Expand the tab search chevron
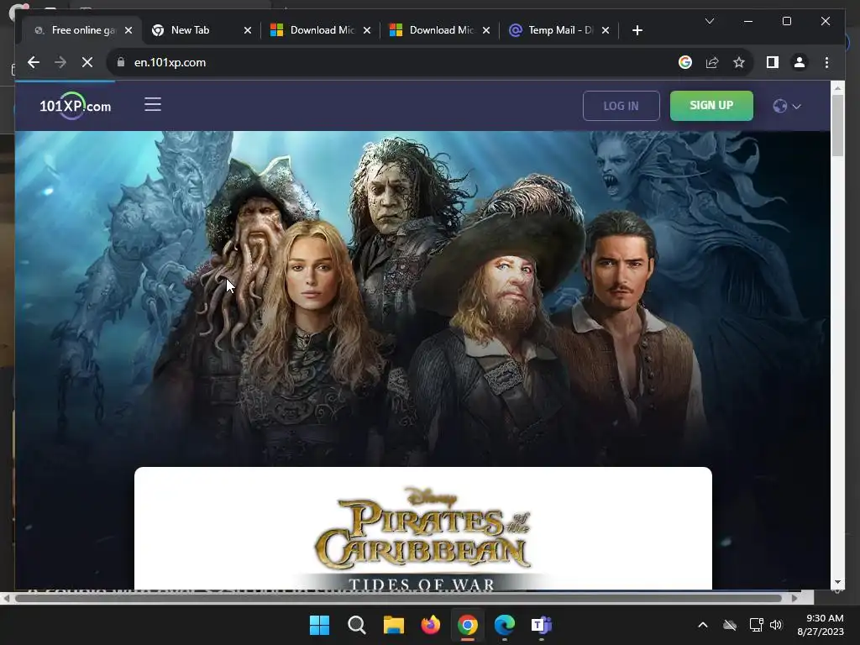860x645 pixels. [709, 21]
